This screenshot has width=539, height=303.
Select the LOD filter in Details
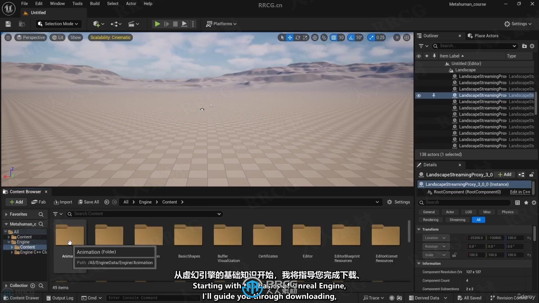coord(469,212)
